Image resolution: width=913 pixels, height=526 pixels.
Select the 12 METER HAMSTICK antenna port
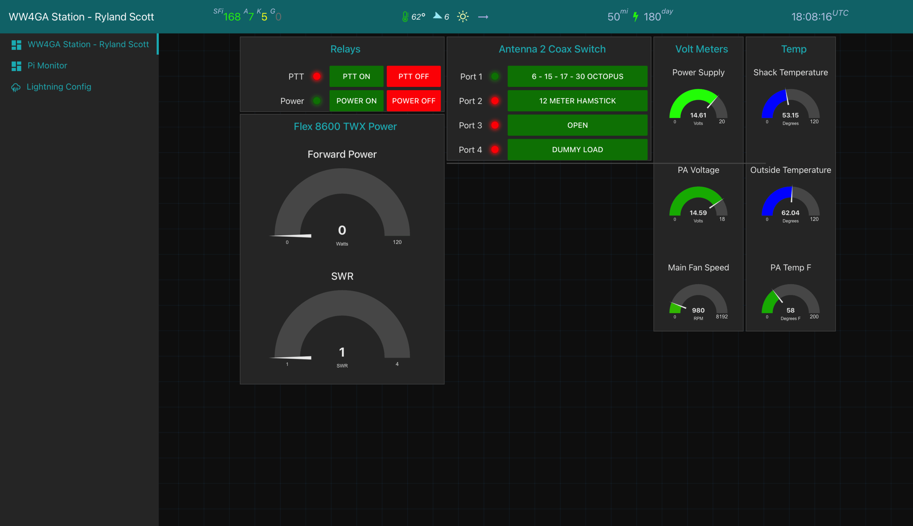(577, 101)
